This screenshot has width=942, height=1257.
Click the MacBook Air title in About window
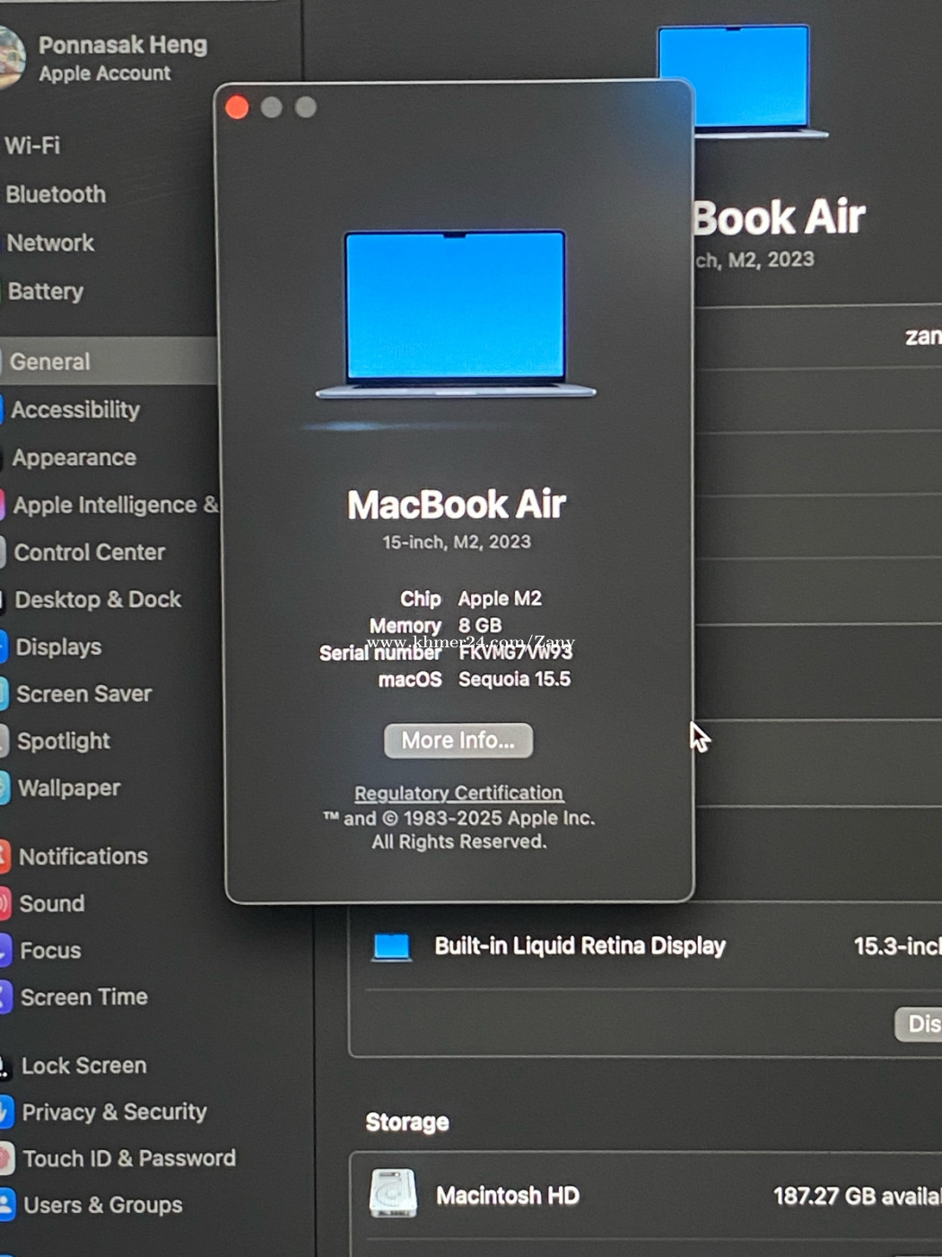456,504
